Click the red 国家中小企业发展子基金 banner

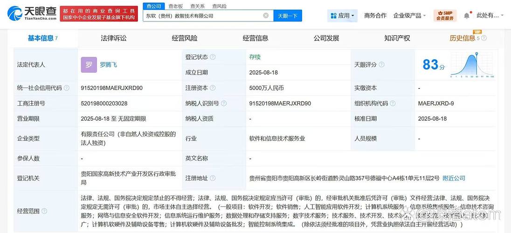point(99,14)
